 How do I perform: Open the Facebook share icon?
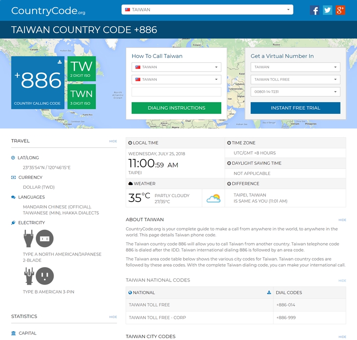tap(315, 10)
